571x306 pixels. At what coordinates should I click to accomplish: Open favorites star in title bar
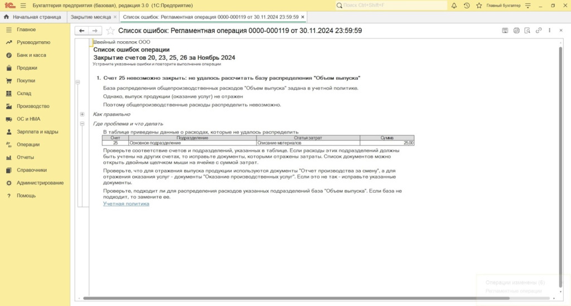479,6
